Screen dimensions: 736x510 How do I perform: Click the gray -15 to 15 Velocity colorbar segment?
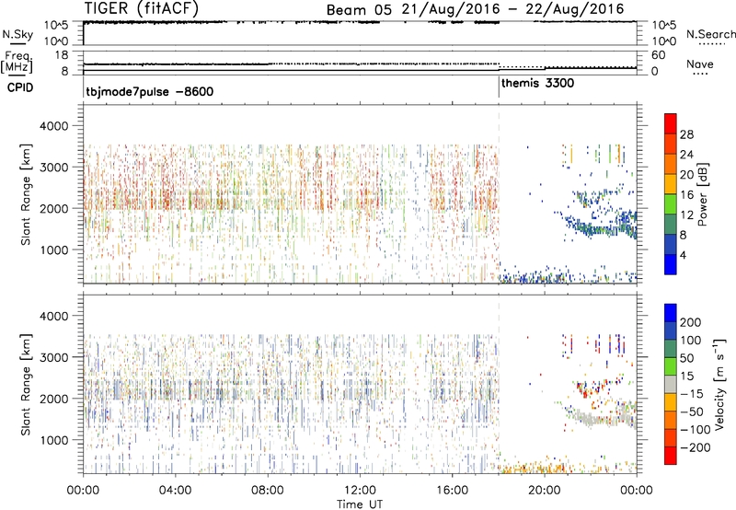click(x=671, y=384)
